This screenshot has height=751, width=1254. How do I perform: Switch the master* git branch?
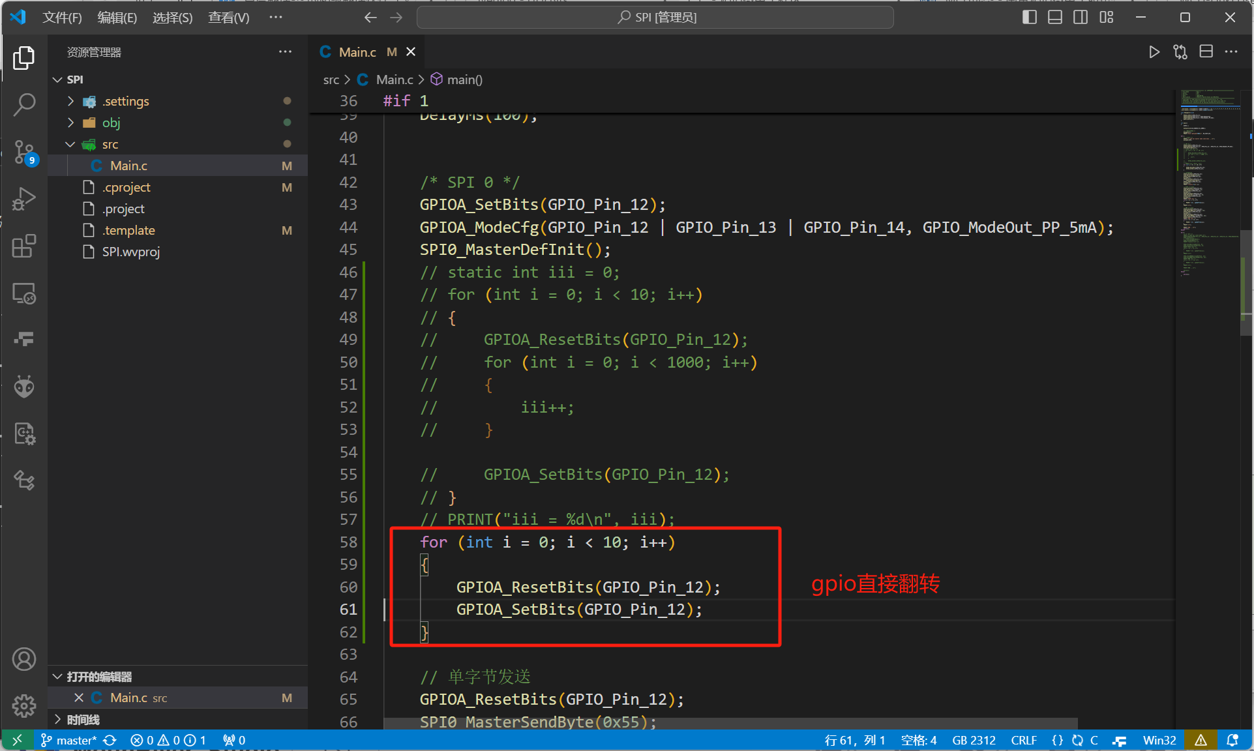[x=68, y=740]
